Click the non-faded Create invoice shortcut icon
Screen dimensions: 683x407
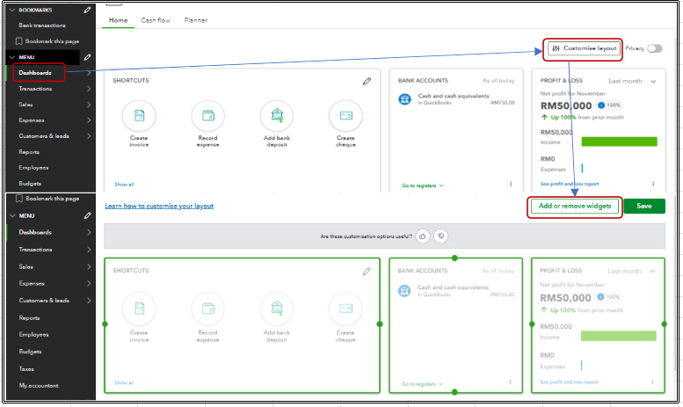(139, 116)
